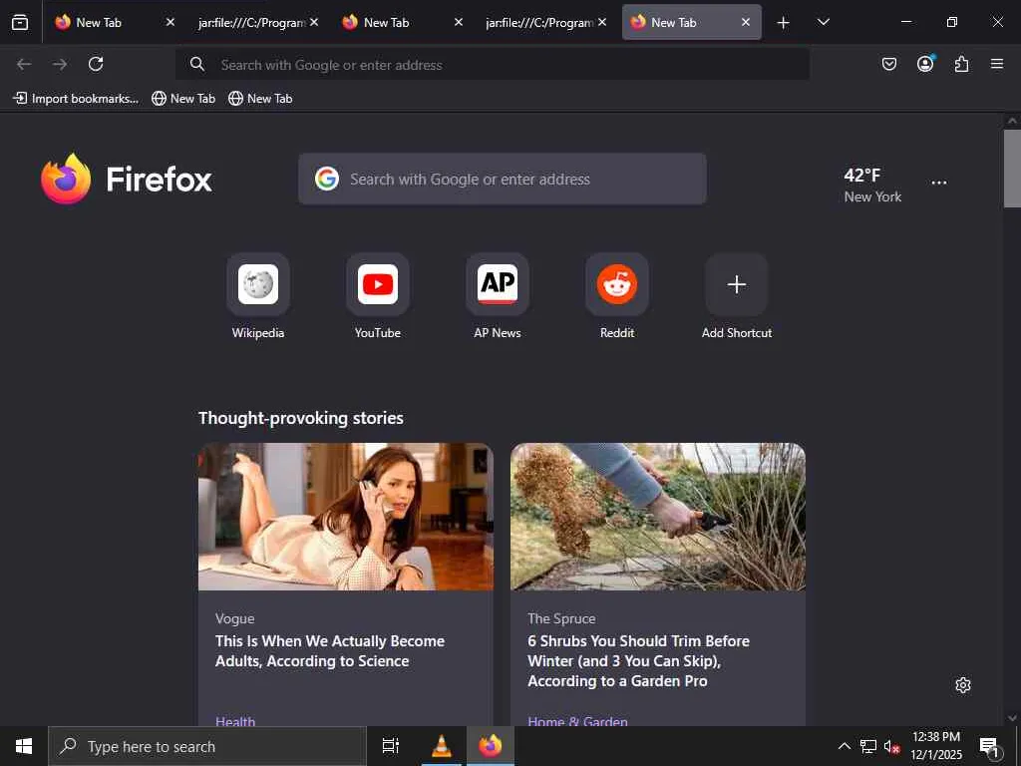Go back with the back arrow
The image size is (1021, 766).
[x=24, y=64]
